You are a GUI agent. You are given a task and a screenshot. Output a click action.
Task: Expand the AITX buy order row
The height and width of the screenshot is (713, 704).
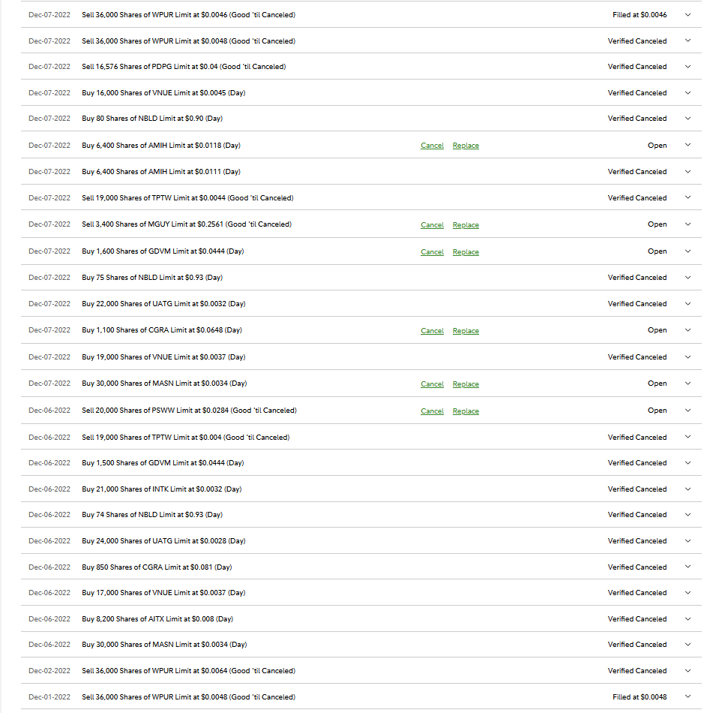tap(688, 619)
